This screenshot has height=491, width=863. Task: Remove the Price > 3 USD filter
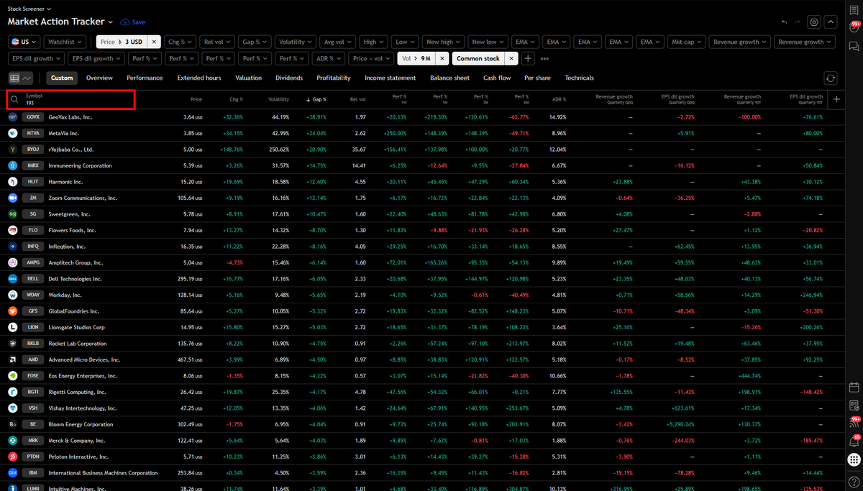point(153,42)
